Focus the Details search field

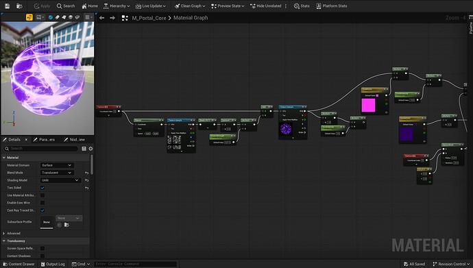coord(40,148)
